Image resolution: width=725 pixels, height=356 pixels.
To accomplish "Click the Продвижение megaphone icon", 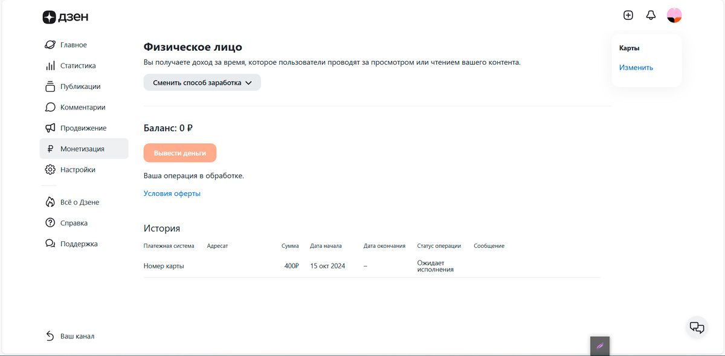I will coord(50,128).
